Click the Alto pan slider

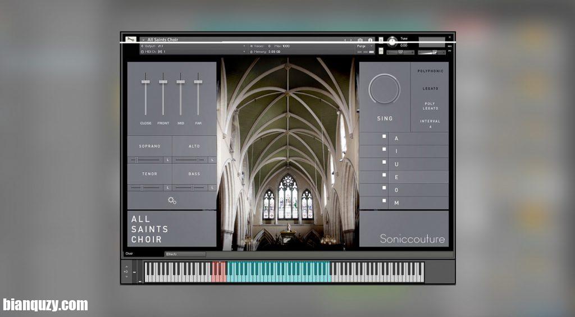pos(190,160)
